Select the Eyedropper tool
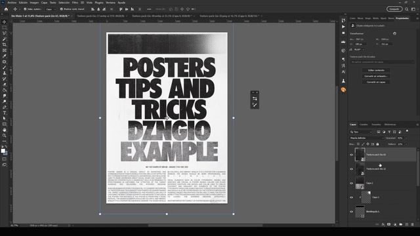This screenshot has width=420, height=236. (5, 56)
